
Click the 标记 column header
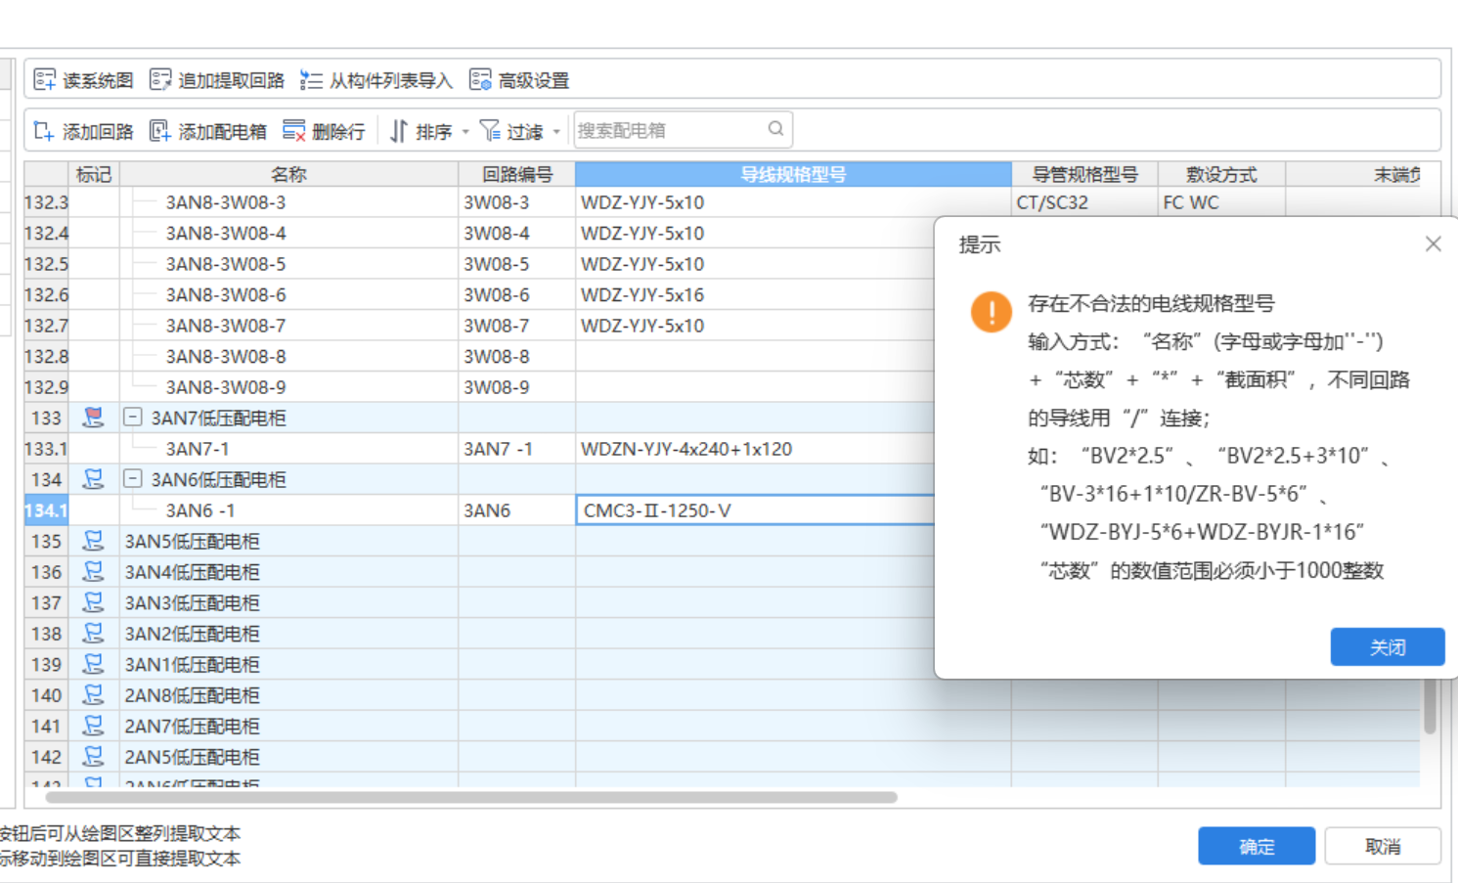tap(94, 174)
